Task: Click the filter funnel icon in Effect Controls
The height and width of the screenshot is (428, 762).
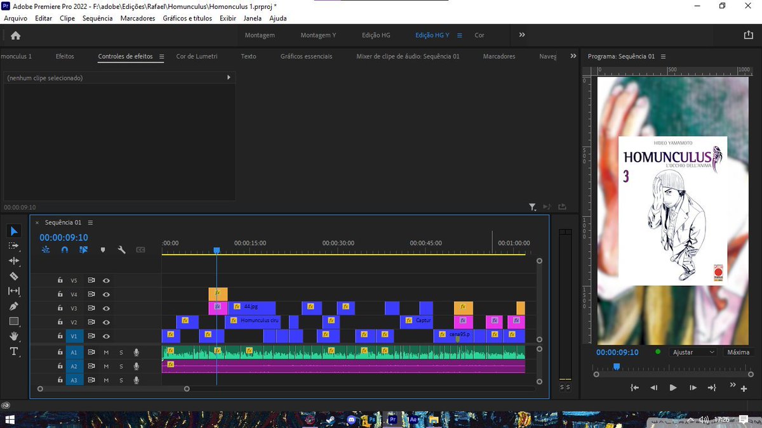Action: point(533,207)
